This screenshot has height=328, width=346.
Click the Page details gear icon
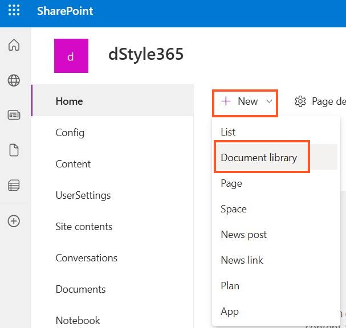[x=300, y=101]
